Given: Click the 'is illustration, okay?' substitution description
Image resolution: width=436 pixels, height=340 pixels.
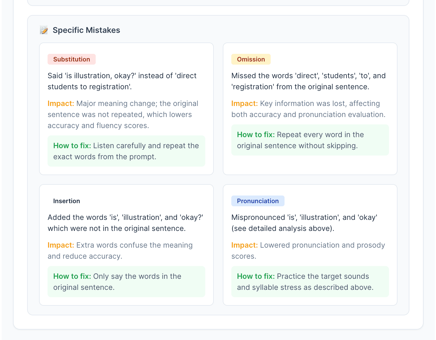Looking at the screenshot, I should click(122, 81).
